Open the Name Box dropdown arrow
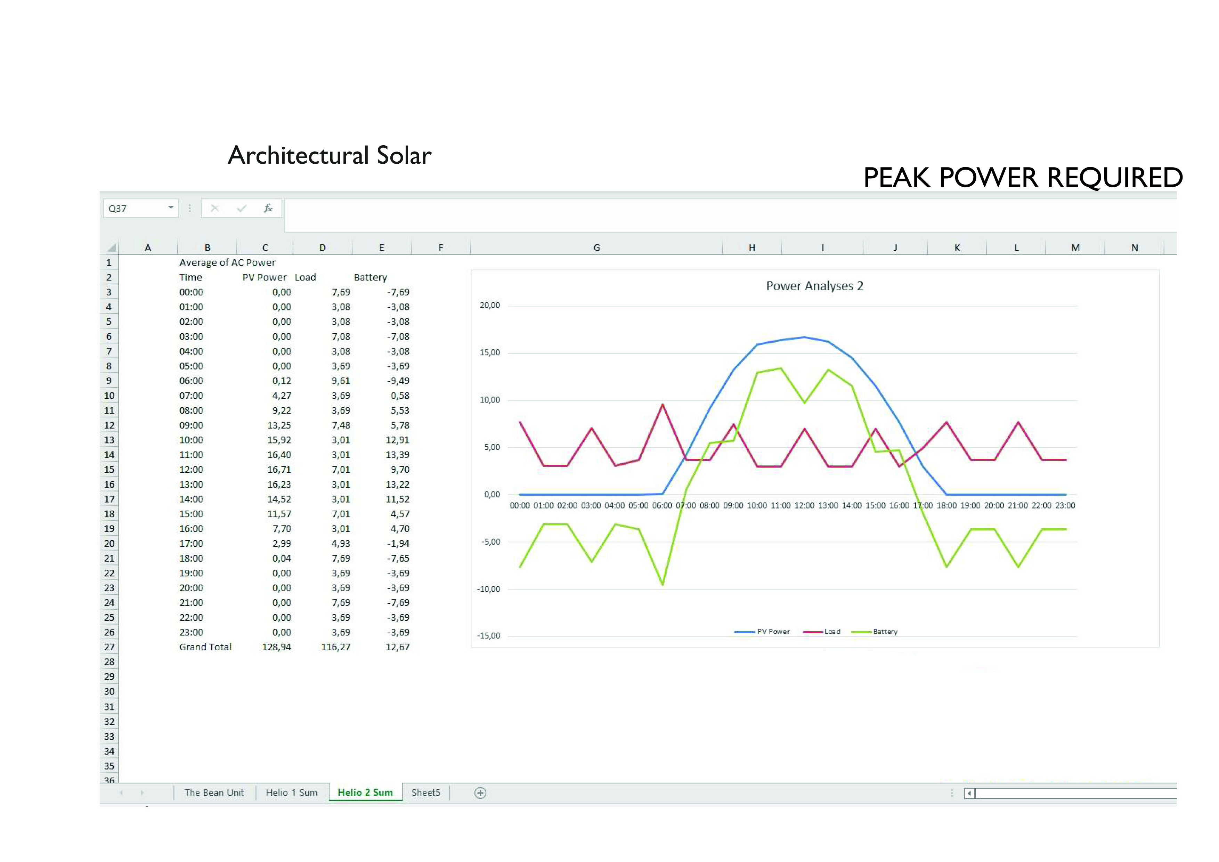 (170, 208)
